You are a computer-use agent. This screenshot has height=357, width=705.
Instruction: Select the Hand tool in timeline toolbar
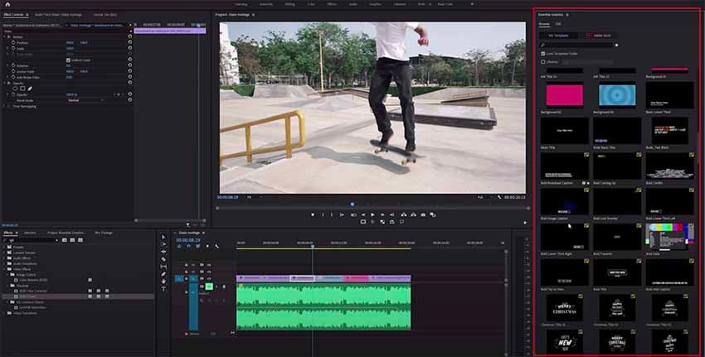(163, 281)
